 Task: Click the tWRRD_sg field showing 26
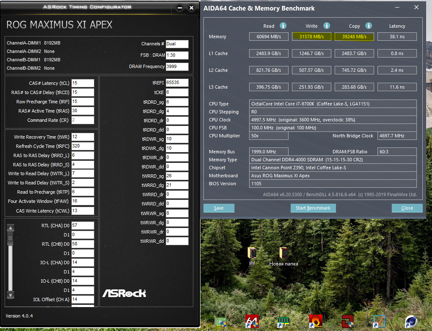[x=177, y=176]
